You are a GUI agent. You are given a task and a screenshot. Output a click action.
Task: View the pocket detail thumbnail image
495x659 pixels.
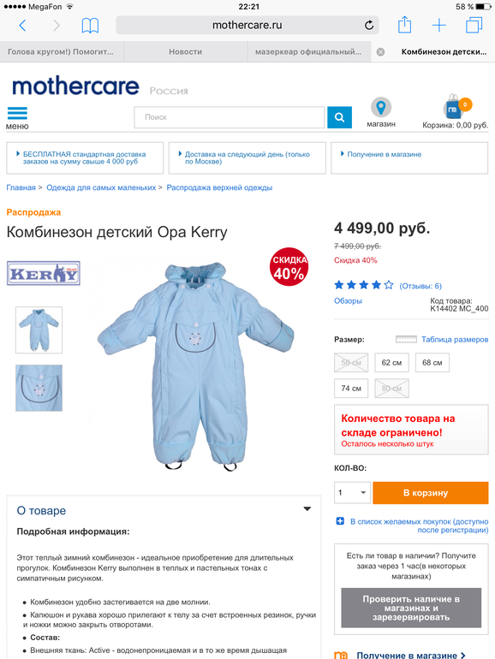tap(39, 388)
